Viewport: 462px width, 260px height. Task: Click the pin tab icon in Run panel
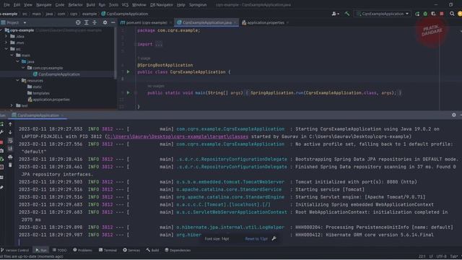point(1,188)
